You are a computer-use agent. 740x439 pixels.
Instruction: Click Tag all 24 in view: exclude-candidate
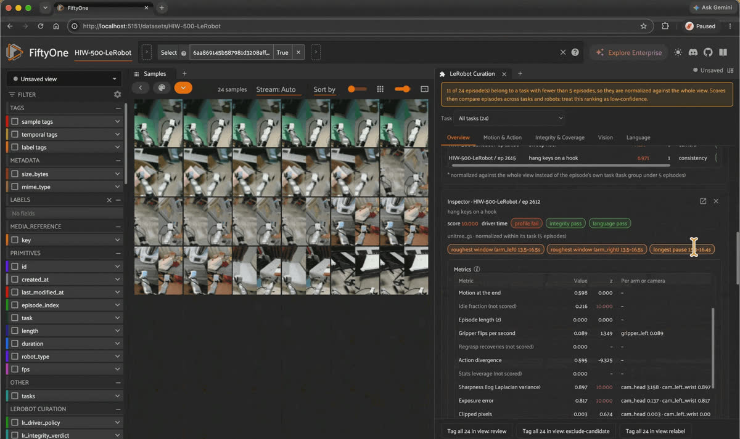[565, 431]
